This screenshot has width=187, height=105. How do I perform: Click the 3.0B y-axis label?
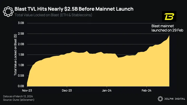[x=21, y=23]
